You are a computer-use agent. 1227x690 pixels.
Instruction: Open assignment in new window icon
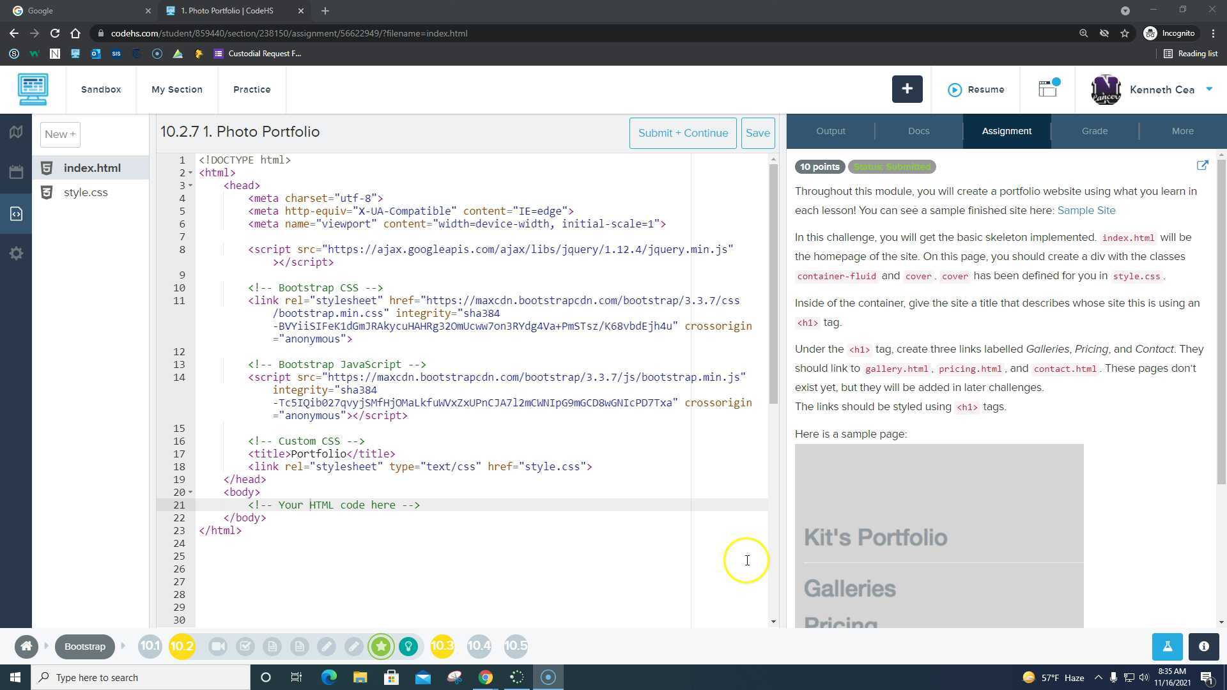point(1202,165)
